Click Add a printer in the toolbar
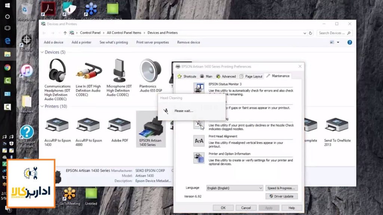383x215 pixels. pos(81,43)
